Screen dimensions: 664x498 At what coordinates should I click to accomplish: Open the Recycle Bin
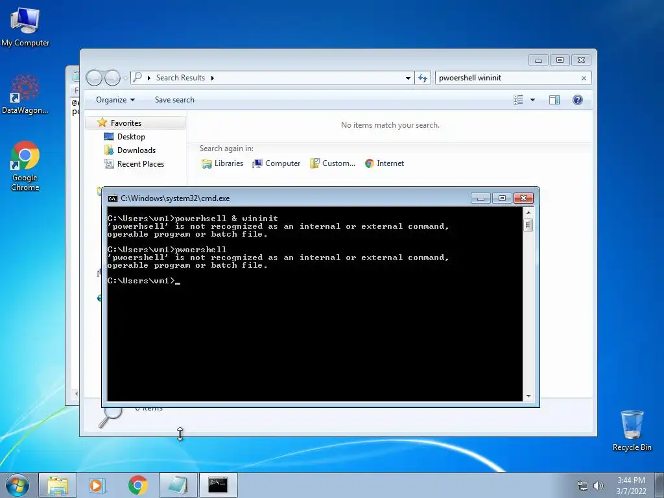(632, 431)
